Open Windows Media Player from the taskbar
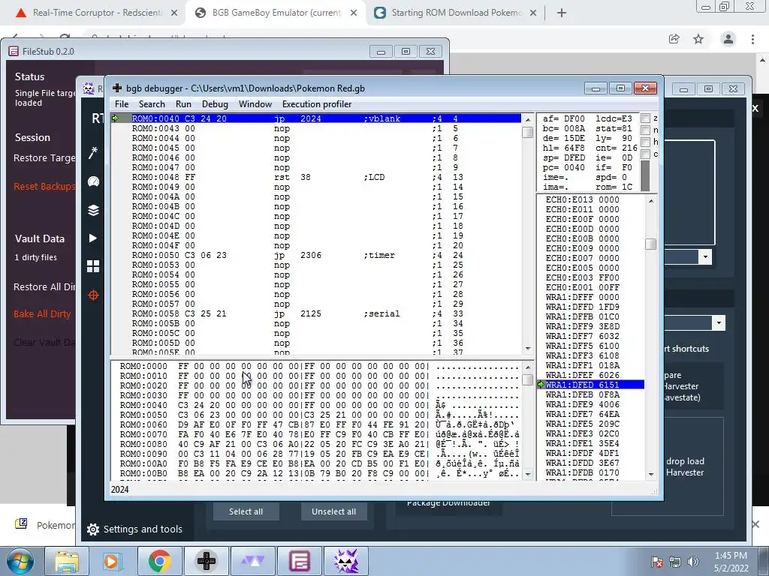769x576 pixels. pyautogui.click(x=113, y=561)
